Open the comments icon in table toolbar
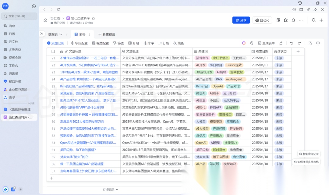The width and height of the screenshot is (329, 195). coord(318,43)
